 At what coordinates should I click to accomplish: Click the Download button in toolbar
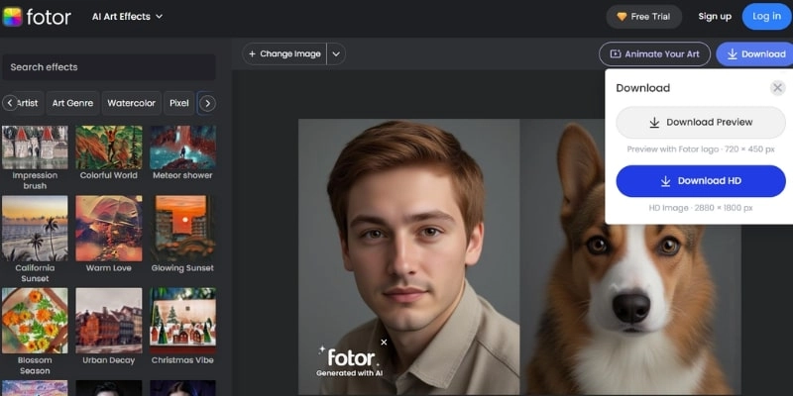(754, 54)
